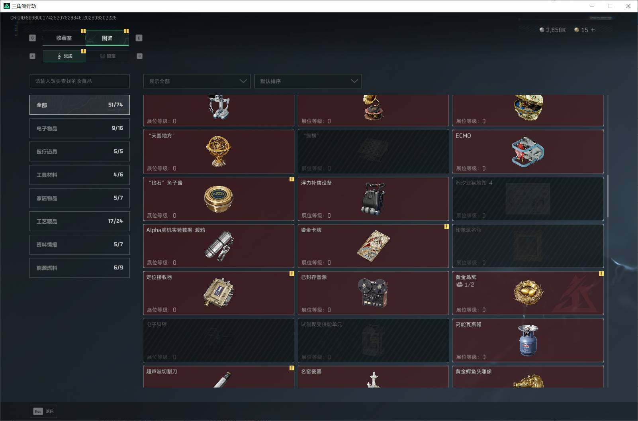Filter by 电子物品 category
The height and width of the screenshot is (421, 638).
pos(80,128)
